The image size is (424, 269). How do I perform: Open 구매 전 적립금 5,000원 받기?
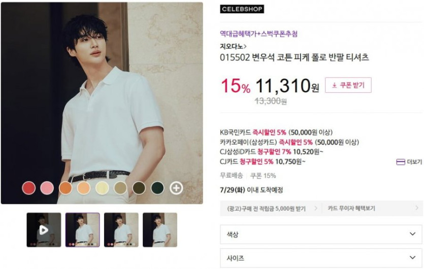[x=267, y=209]
